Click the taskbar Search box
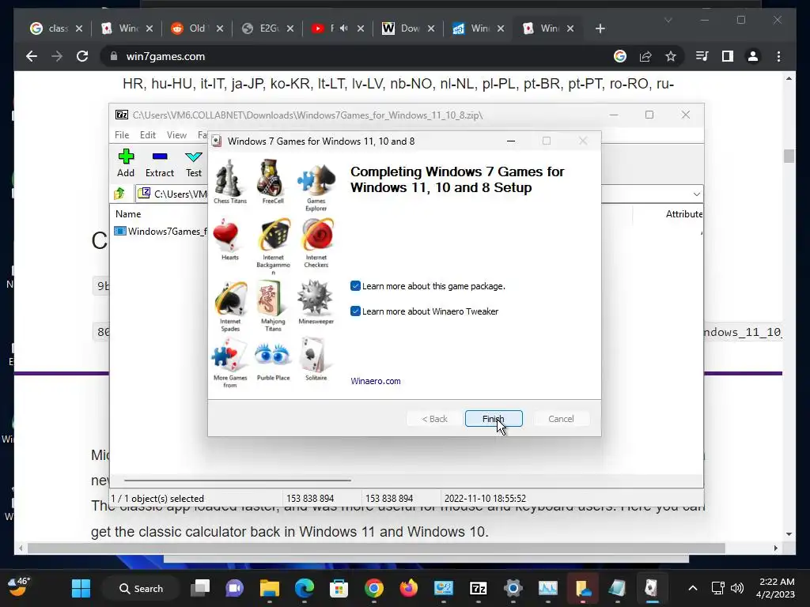Image resolution: width=810 pixels, height=607 pixels. click(141, 588)
